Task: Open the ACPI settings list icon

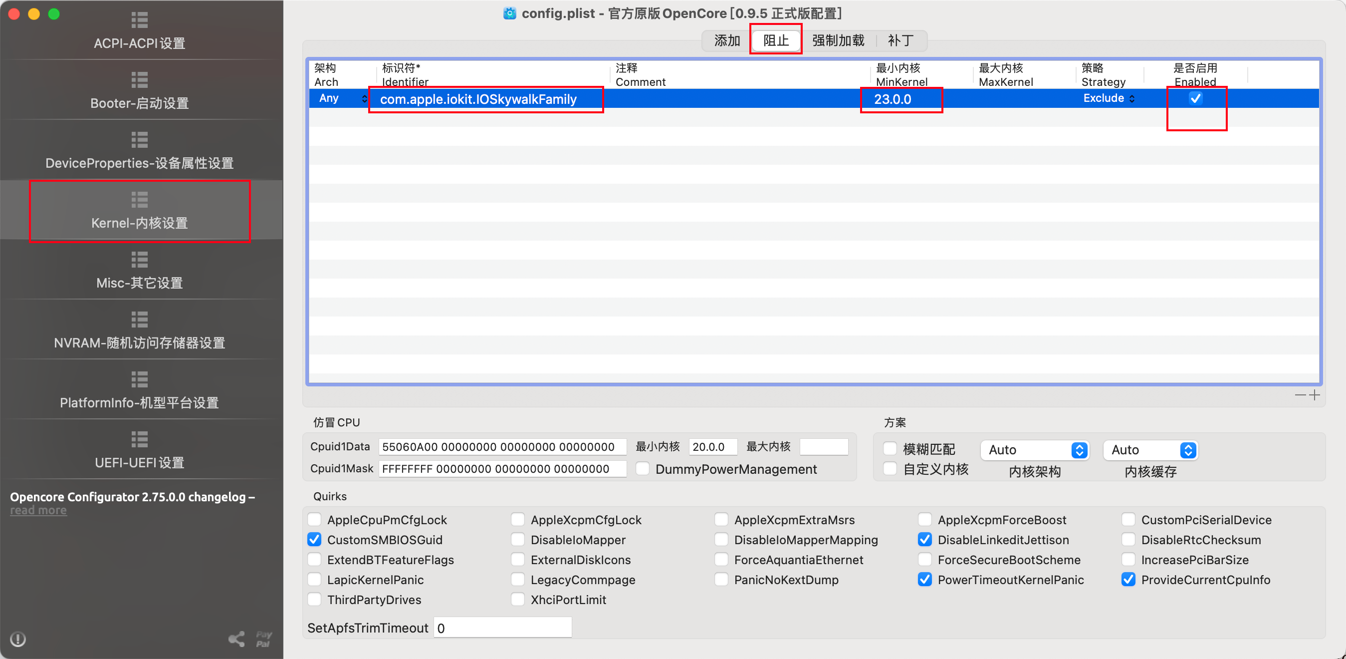Action: coord(140,20)
